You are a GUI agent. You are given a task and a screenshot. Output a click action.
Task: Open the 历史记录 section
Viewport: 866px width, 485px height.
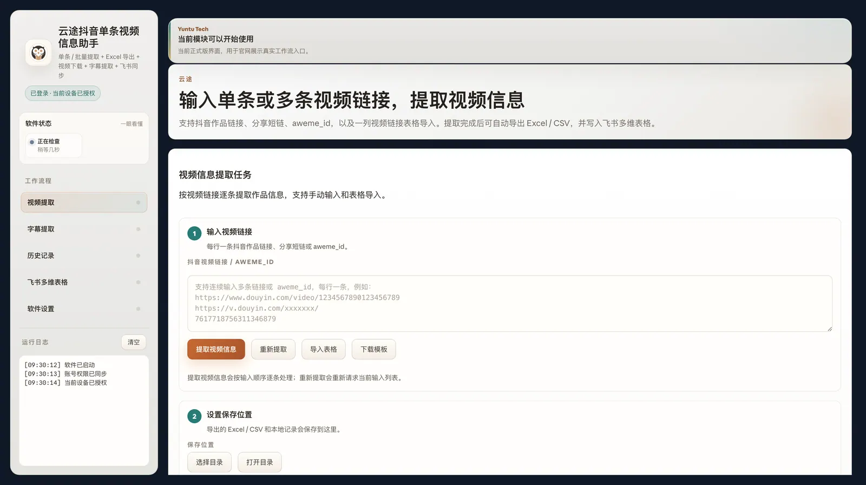[84, 255]
